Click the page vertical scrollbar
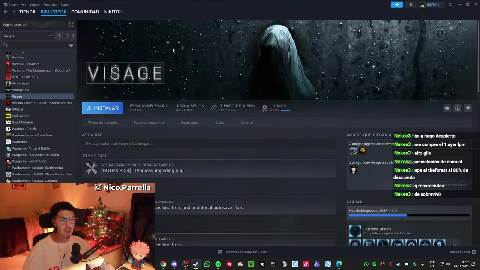 [478, 55]
